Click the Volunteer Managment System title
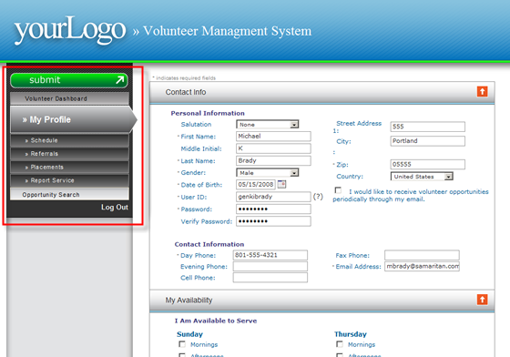The width and height of the screenshot is (510, 357). pos(227,31)
